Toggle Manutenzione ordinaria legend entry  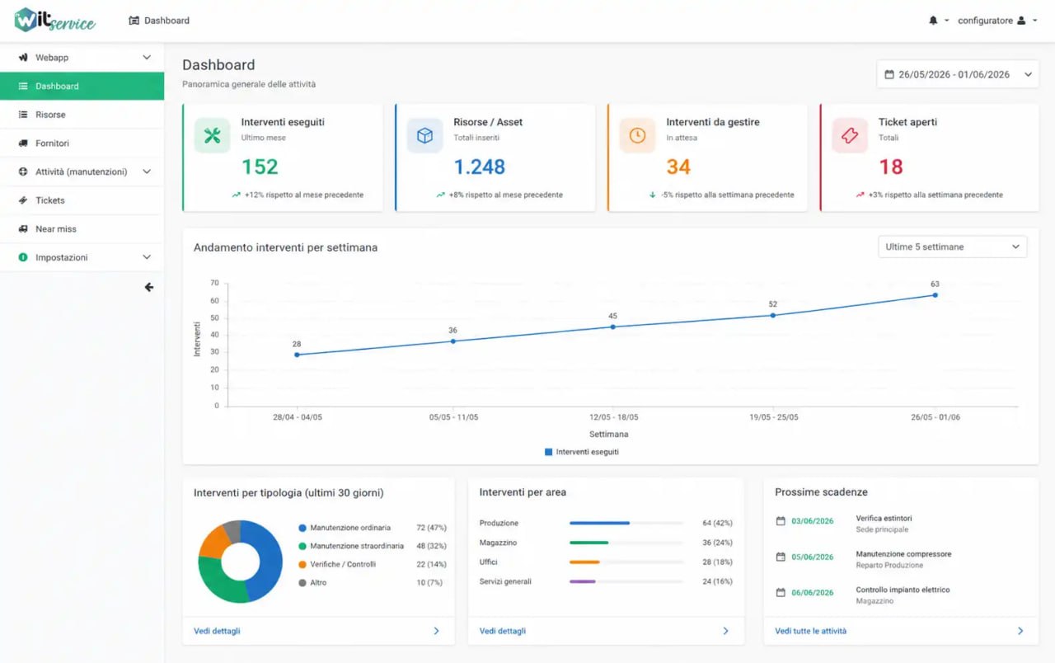click(x=345, y=528)
